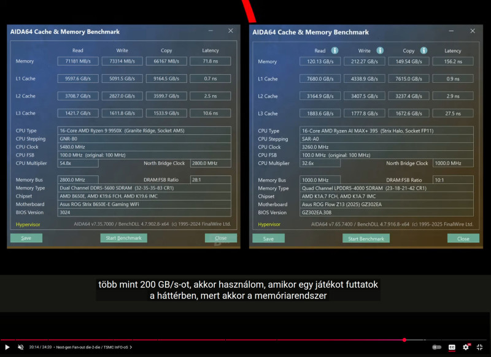Click Close in the Ryzen 9 9950X window
The height and width of the screenshot is (357, 491).
[221, 238]
